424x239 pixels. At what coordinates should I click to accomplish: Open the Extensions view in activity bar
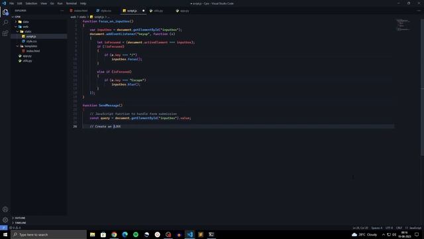pos(5,33)
